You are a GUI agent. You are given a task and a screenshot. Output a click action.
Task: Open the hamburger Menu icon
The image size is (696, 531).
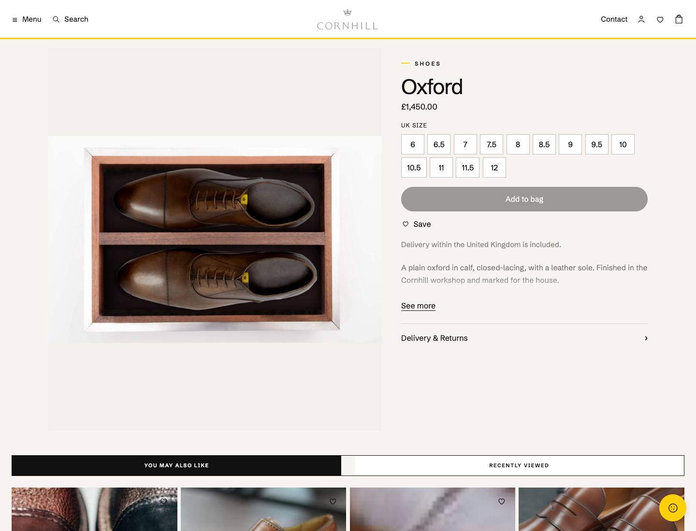tap(14, 20)
